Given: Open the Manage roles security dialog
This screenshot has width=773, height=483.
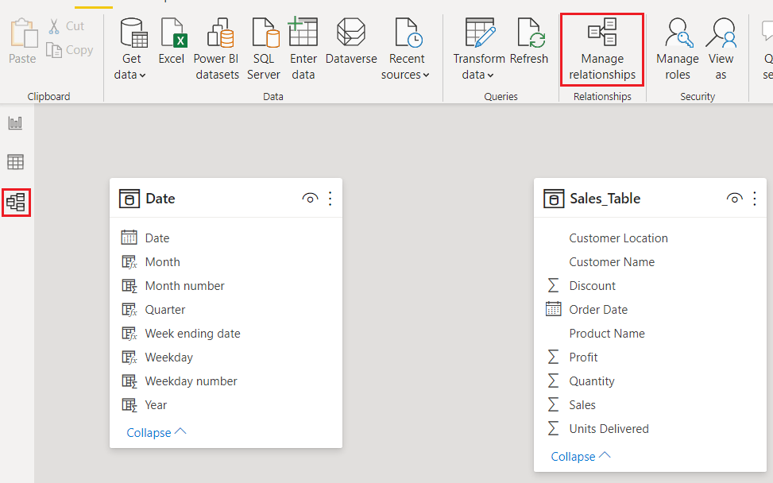Looking at the screenshot, I should tap(678, 49).
